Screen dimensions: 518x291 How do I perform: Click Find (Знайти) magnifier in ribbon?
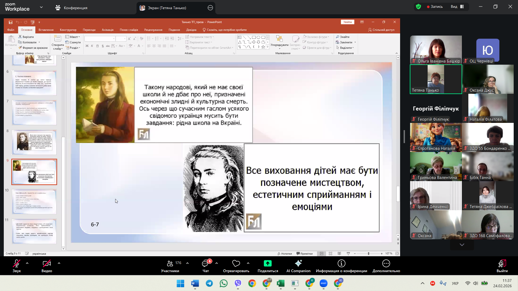coord(343,37)
